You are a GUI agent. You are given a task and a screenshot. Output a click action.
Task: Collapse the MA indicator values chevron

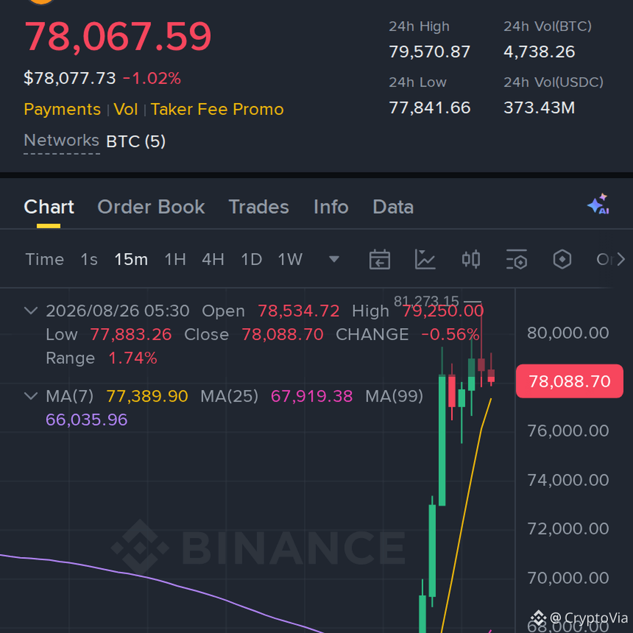[x=31, y=396]
